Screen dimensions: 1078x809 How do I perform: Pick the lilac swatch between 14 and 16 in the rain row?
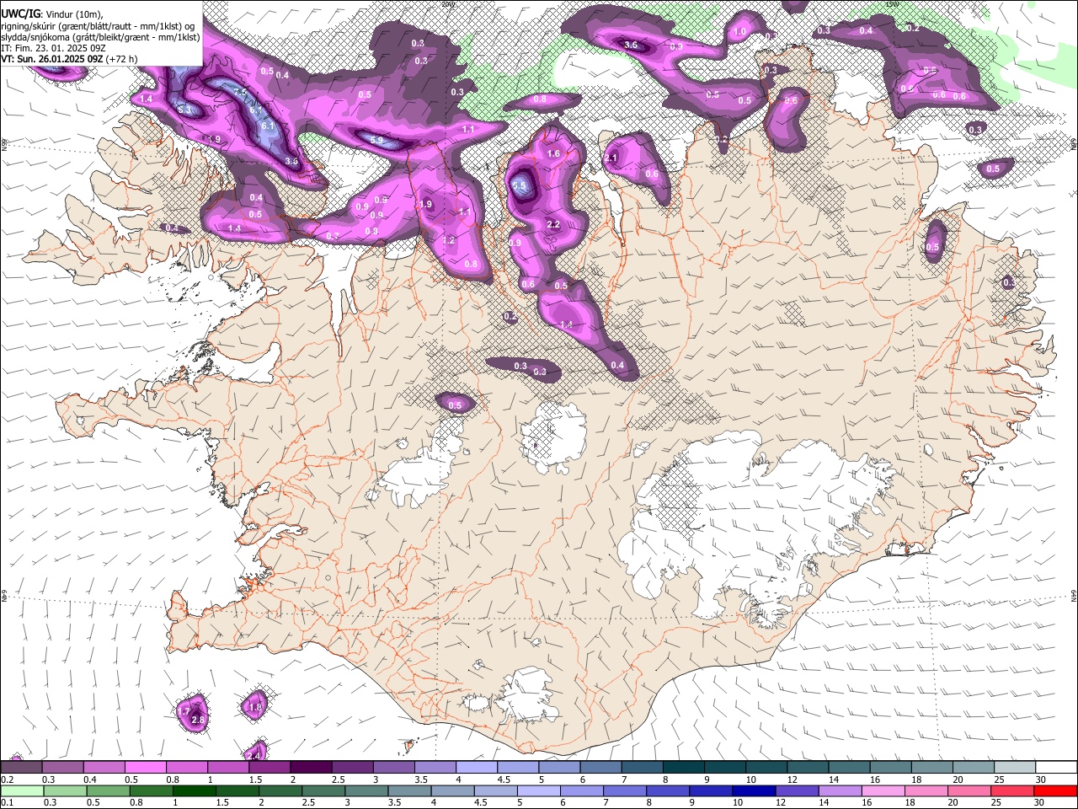839,790
